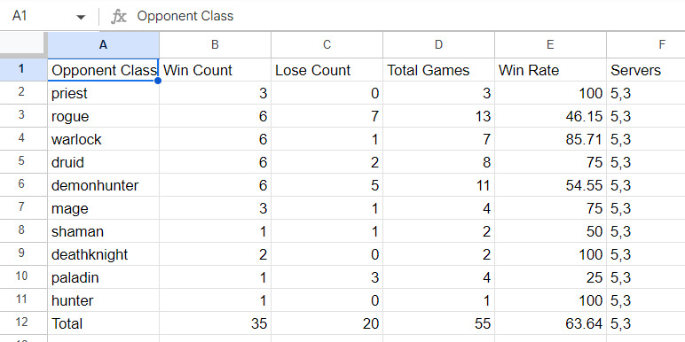The width and height of the screenshot is (685, 342).
Task: Open the Name box dropdown arrow
Action: pyautogui.click(x=81, y=17)
